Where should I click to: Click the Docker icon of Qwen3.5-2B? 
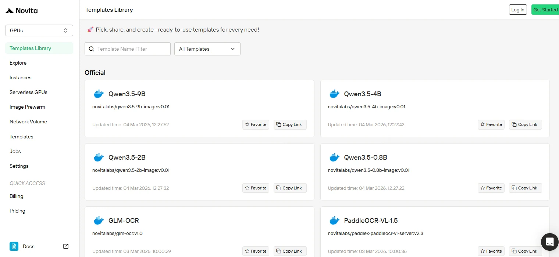pos(99,158)
